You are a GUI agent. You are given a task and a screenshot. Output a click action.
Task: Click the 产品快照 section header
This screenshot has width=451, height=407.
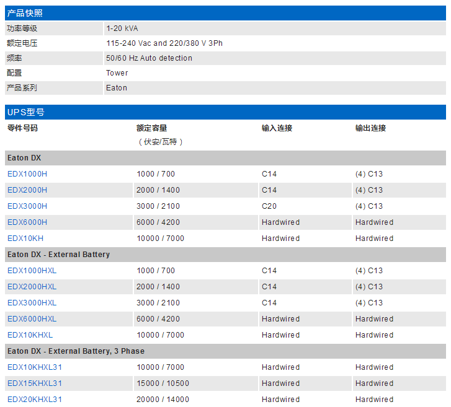pos(25,14)
